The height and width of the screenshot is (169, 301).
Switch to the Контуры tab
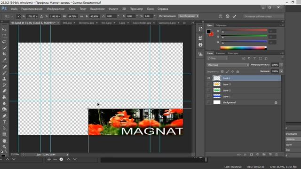coord(233,53)
